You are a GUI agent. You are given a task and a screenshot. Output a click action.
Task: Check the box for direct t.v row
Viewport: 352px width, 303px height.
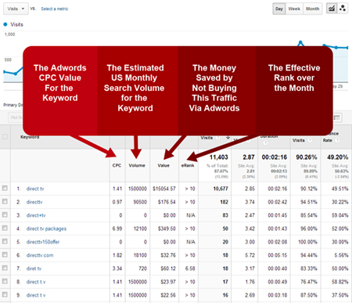(5, 281)
